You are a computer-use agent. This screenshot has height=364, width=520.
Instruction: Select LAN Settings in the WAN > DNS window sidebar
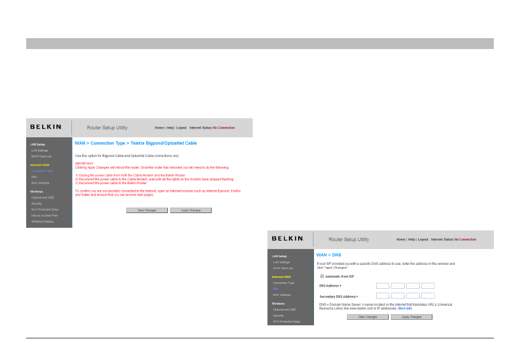pos(281,262)
